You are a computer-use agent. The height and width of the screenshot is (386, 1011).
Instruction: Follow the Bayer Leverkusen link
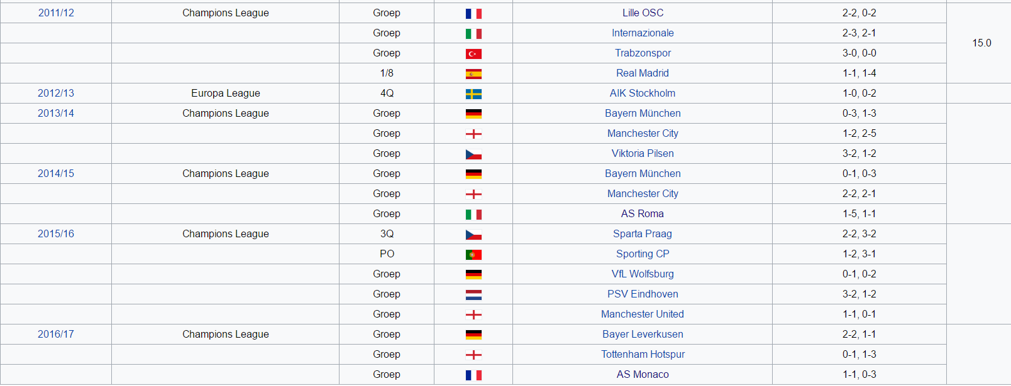(643, 334)
